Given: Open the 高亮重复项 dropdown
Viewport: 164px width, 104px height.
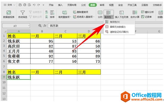Looking at the screenshot, I should [x=64, y=14].
